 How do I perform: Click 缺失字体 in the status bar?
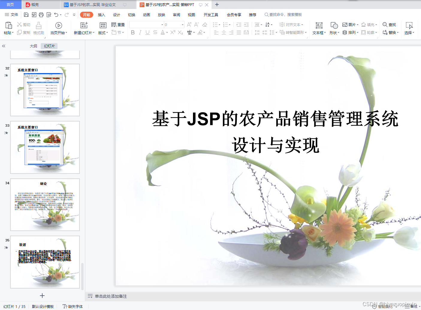[x=73, y=306]
